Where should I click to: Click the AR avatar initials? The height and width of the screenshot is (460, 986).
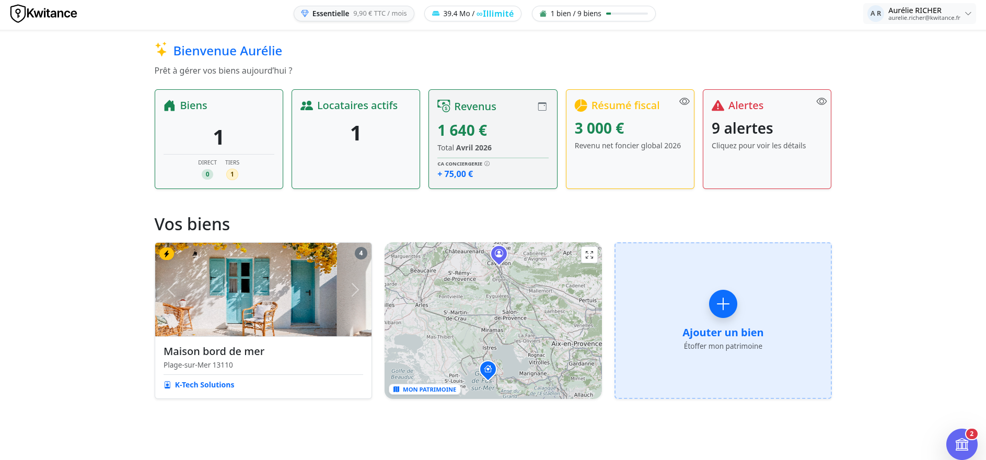coord(876,14)
